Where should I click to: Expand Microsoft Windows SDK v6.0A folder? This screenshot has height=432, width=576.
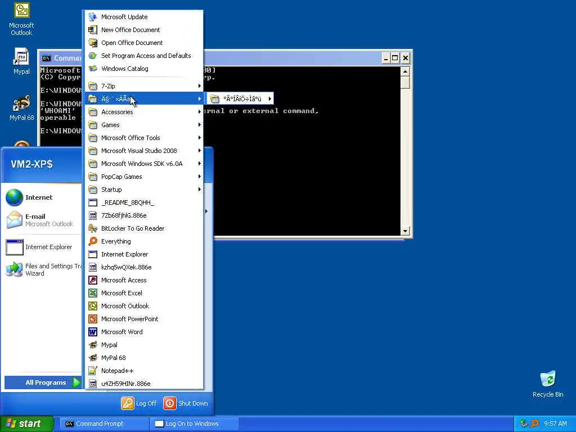click(144, 164)
